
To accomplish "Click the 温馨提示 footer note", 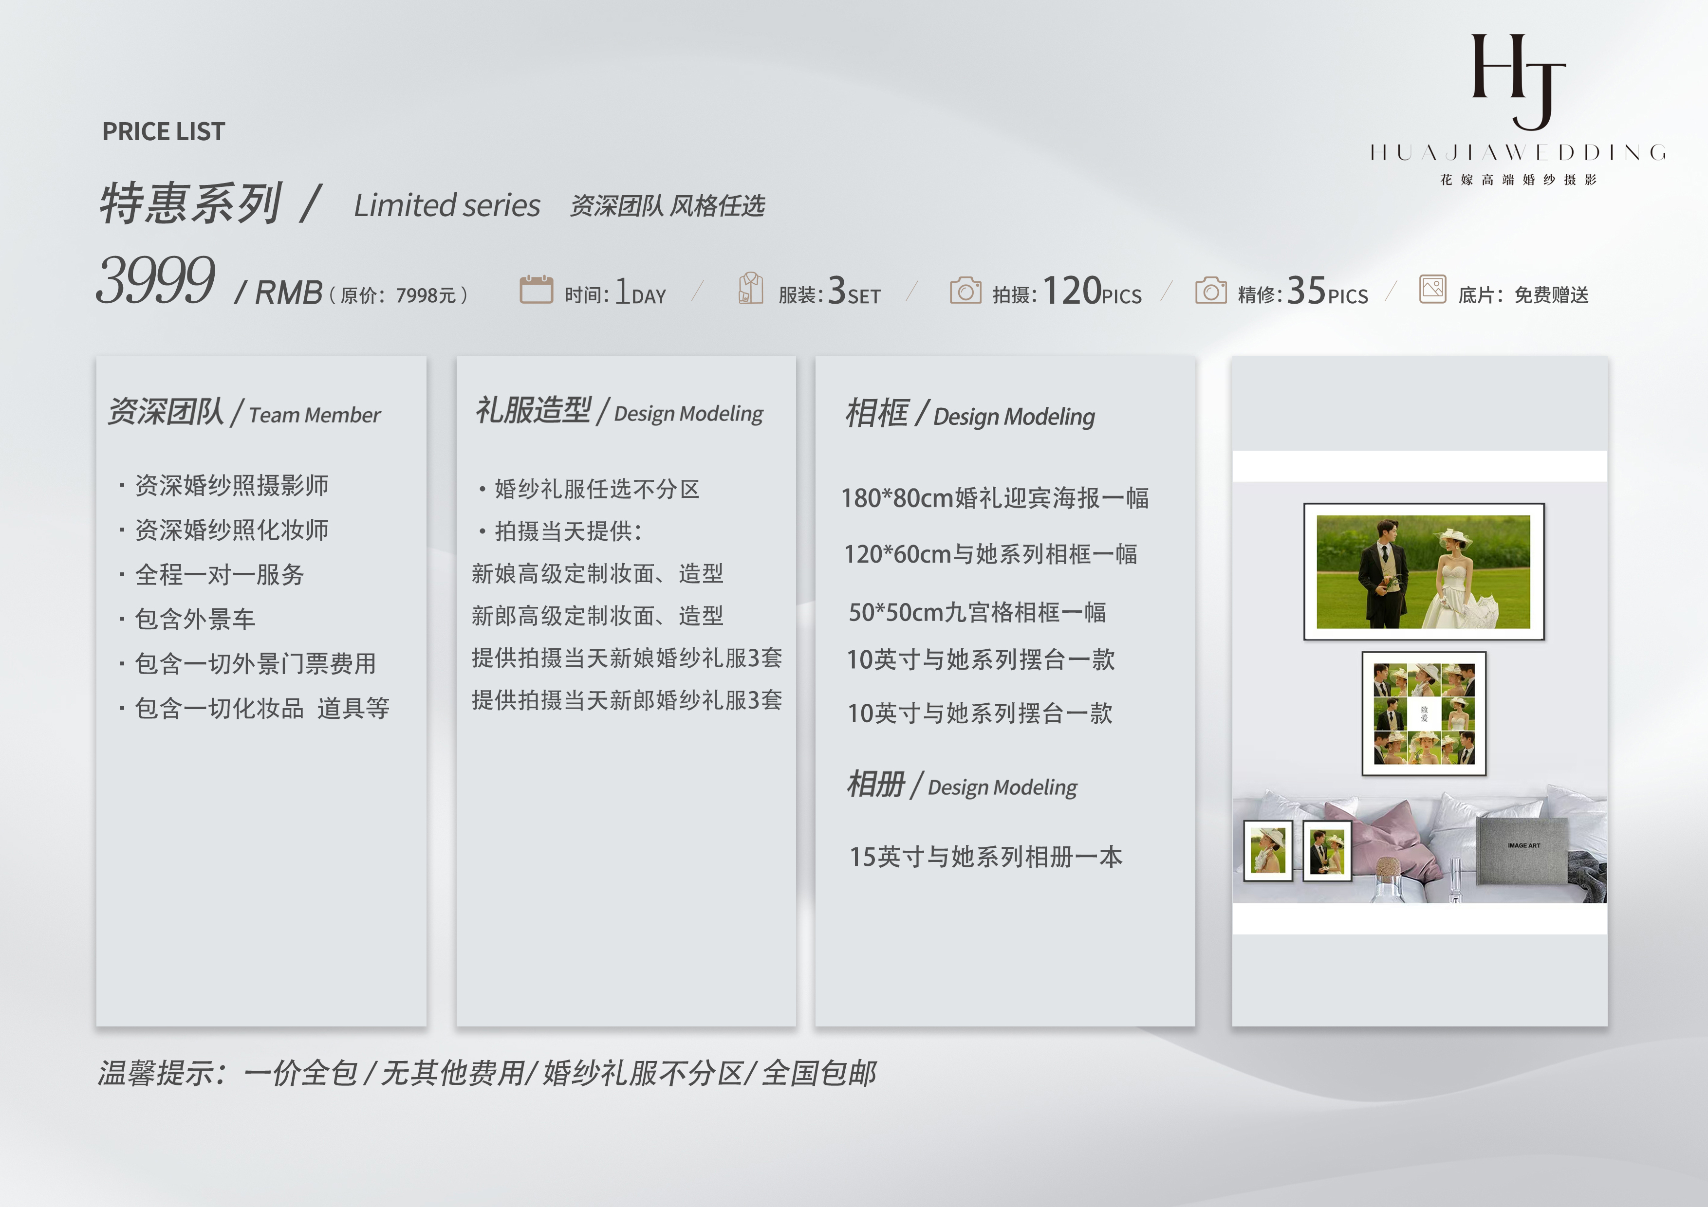I will (x=487, y=1073).
